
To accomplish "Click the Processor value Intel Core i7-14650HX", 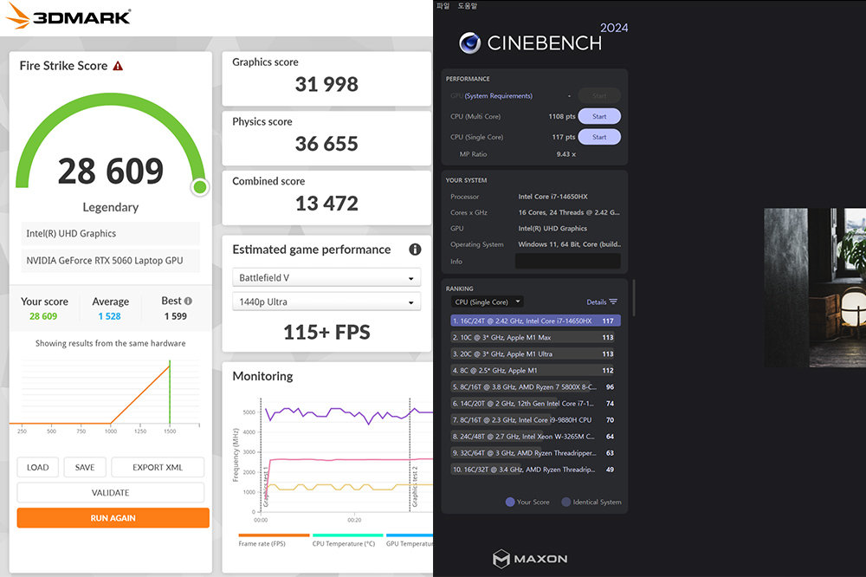I will point(553,196).
